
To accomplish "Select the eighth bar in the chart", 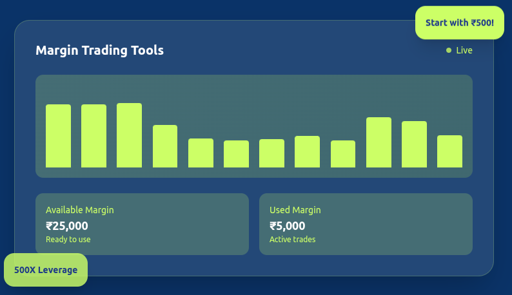I will point(307,151).
